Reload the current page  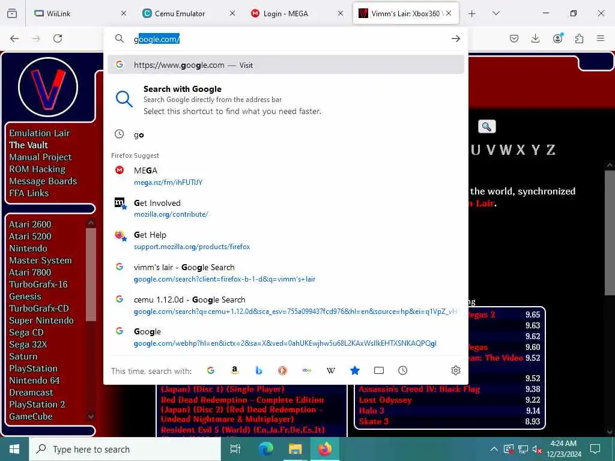tap(58, 38)
